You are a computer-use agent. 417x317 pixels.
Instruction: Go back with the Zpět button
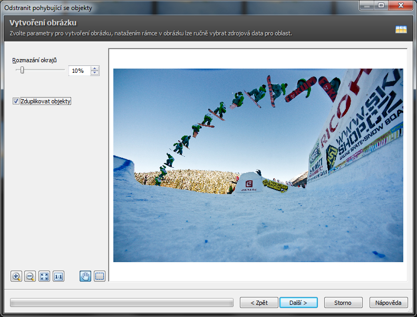click(259, 303)
